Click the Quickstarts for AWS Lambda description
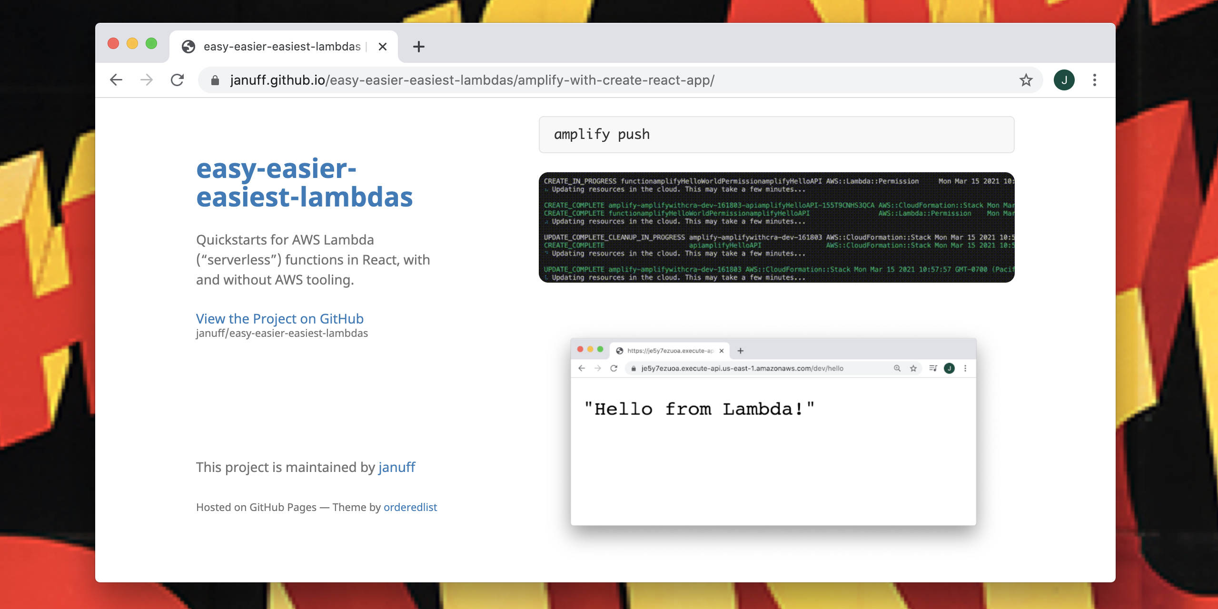 coord(313,260)
